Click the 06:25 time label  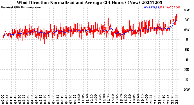(49, 99)
